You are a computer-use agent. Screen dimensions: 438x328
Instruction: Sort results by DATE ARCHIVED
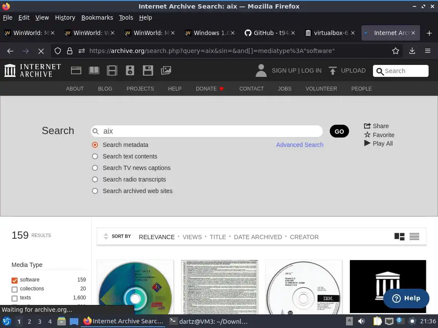click(258, 237)
